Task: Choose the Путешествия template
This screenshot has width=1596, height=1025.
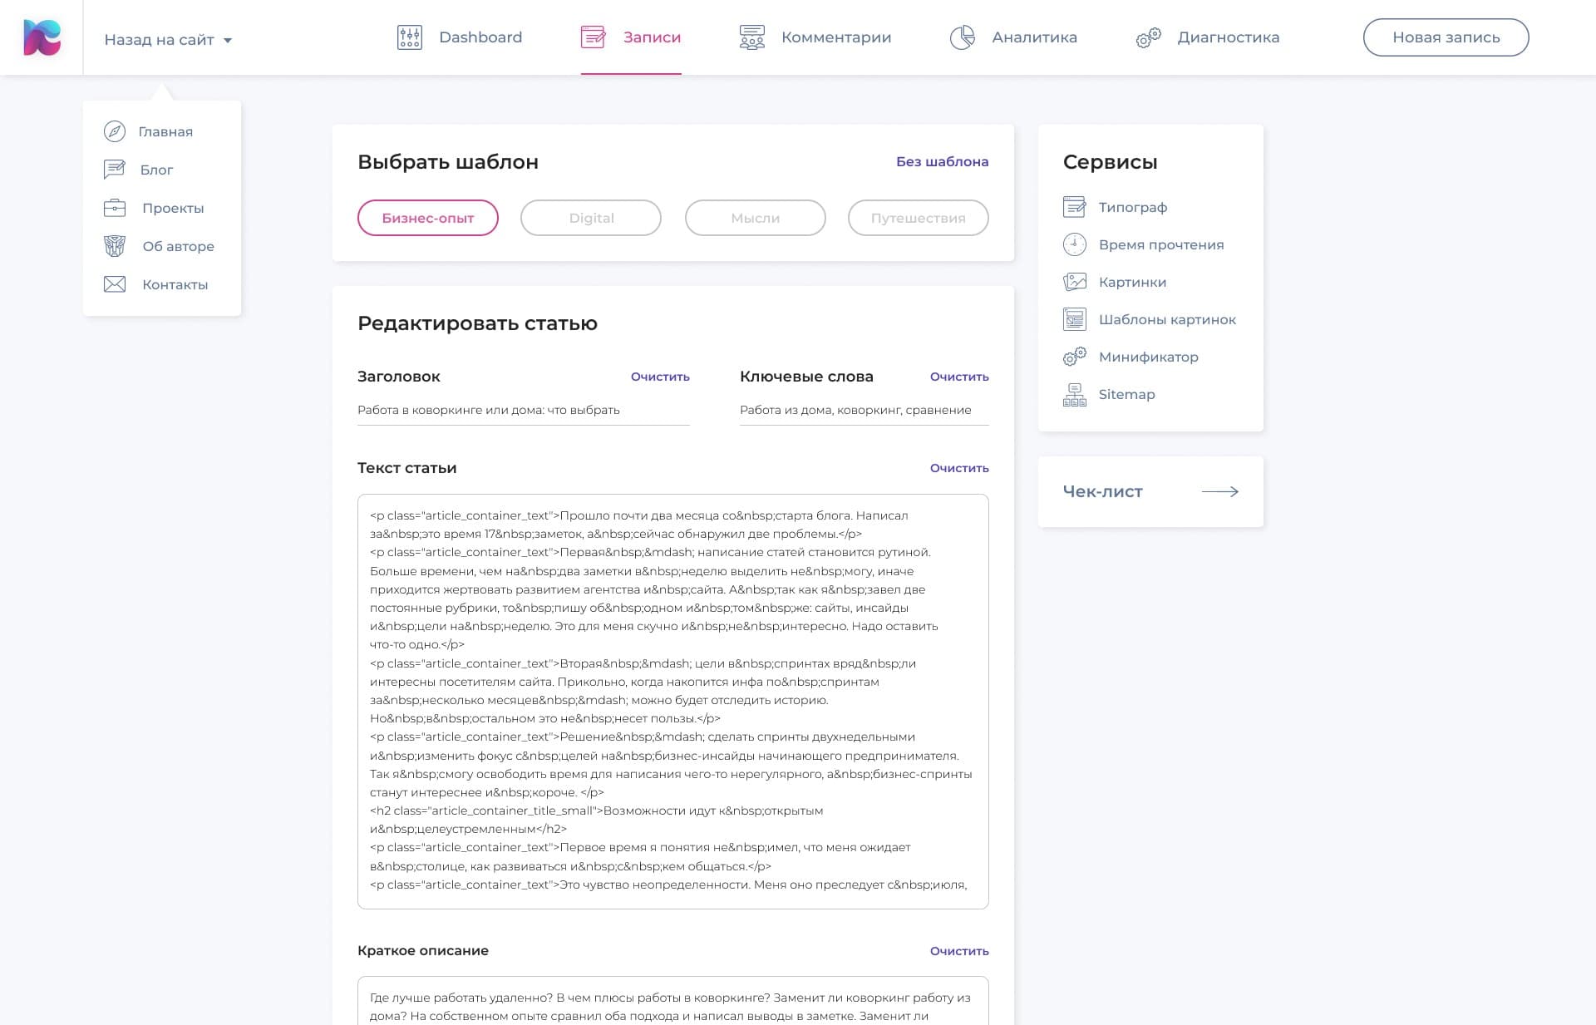Action: pyautogui.click(x=918, y=218)
